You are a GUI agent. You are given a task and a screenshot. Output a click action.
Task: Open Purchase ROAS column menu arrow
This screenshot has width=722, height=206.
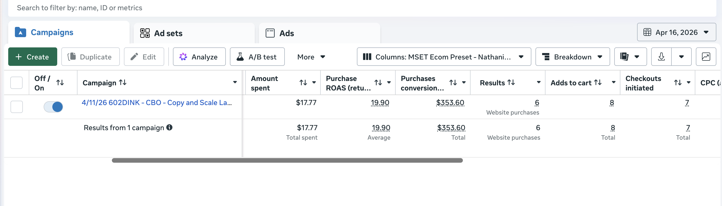pyautogui.click(x=389, y=83)
